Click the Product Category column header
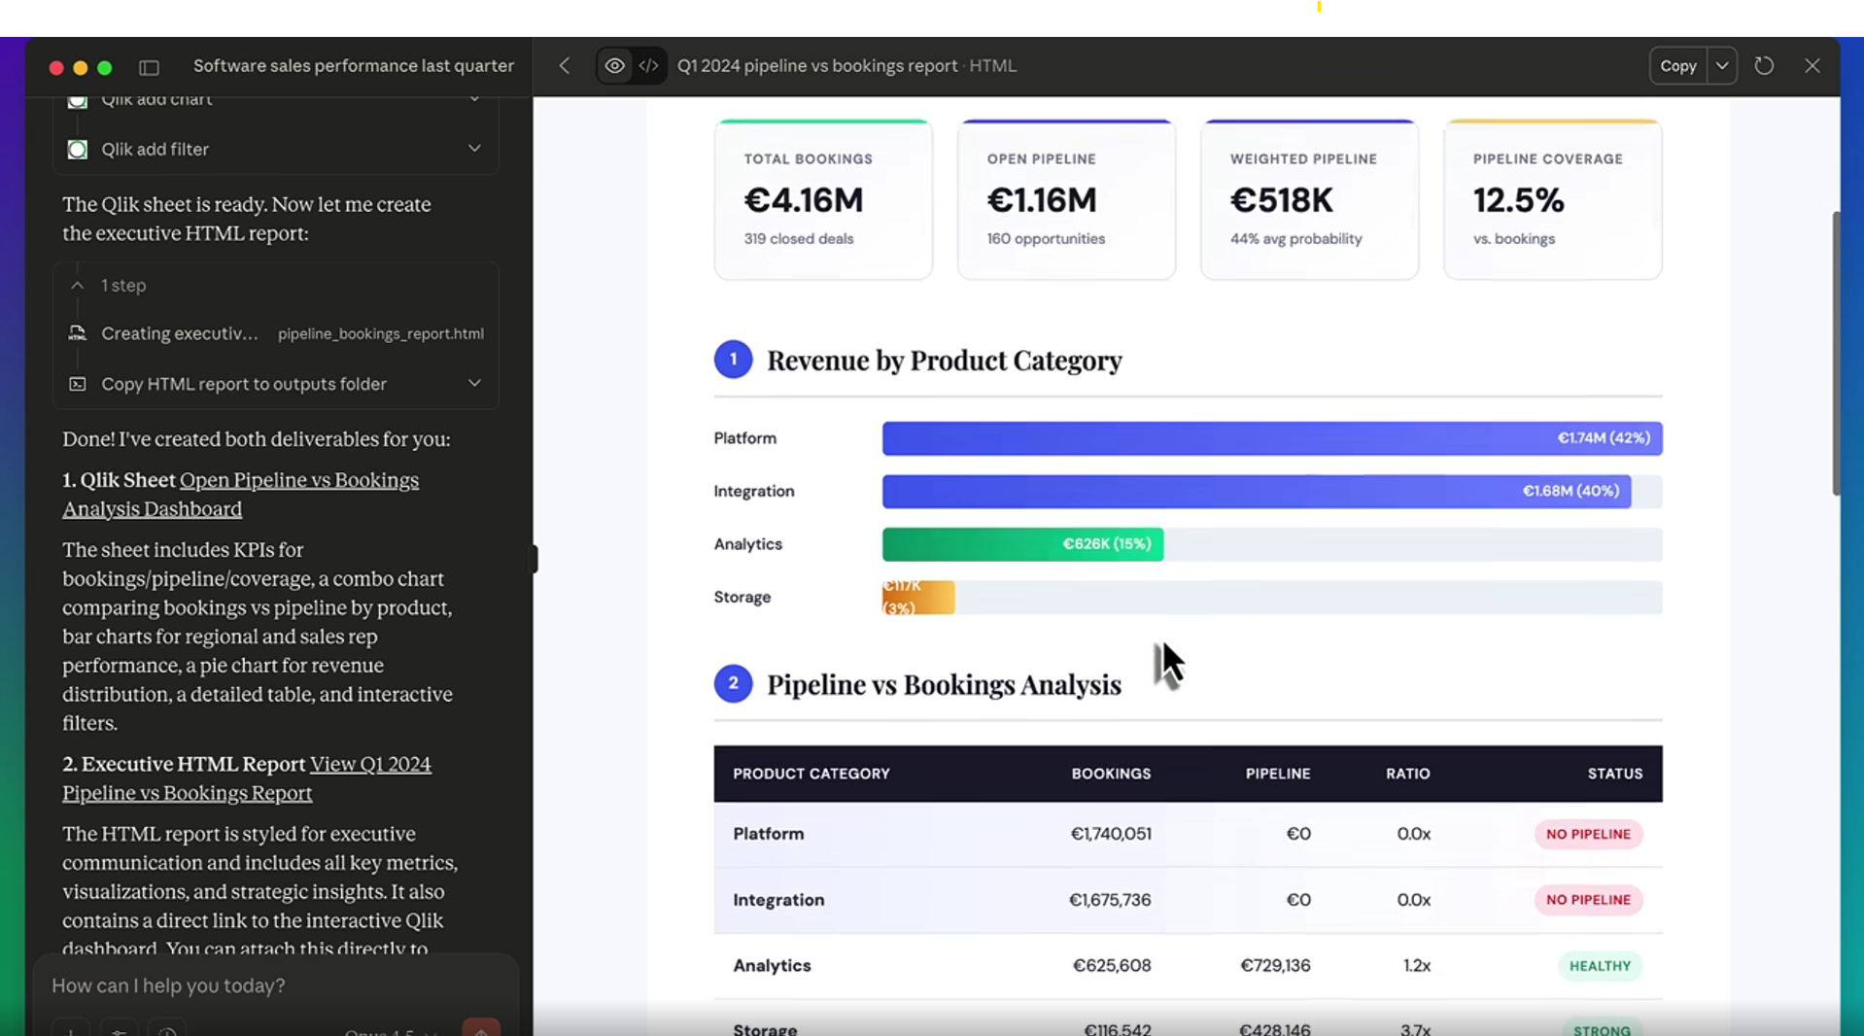 811,774
